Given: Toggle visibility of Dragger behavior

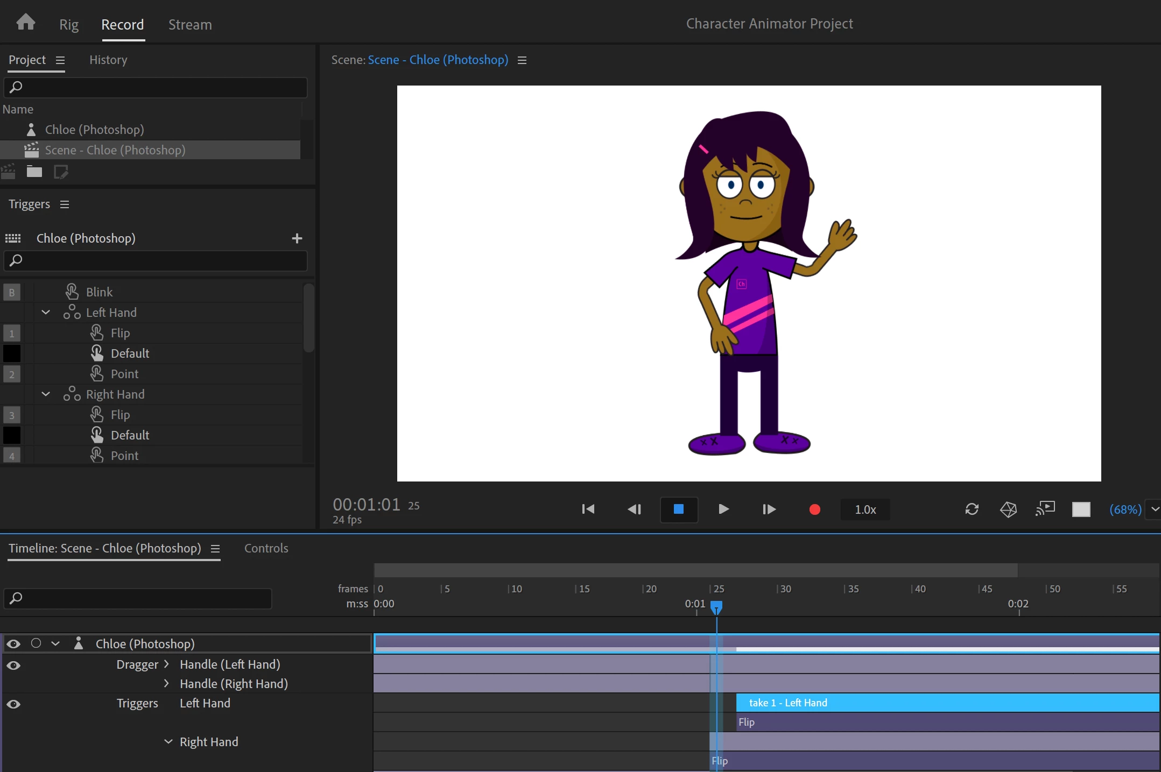Looking at the screenshot, I should (x=13, y=665).
